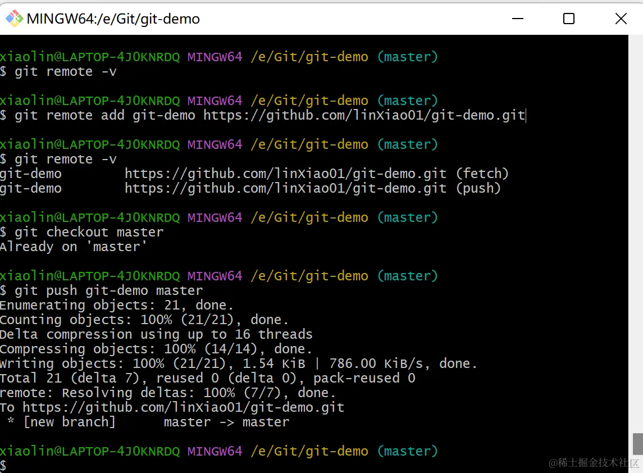Click 'To https://github.com/linXiao01/git-demo.git' line
The height and width of the screenshot is (473, 643).
click(x=172, y=407)
